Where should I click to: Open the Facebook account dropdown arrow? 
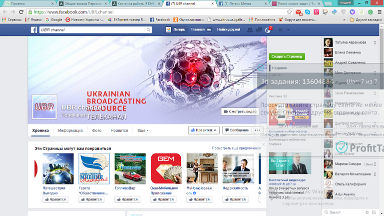pyautogui.click(x=288, y=29)
